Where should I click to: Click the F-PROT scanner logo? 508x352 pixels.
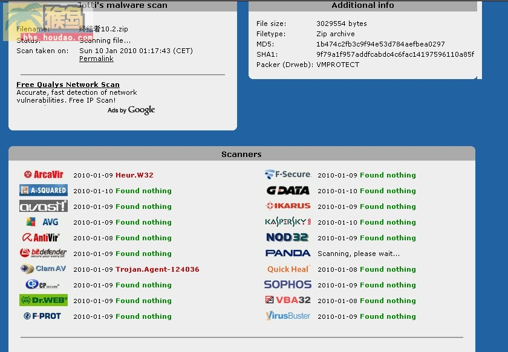(42, 316)
